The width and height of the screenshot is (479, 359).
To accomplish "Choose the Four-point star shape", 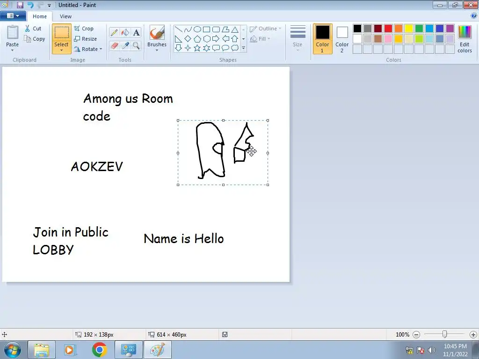I will (x=188, y=48).
